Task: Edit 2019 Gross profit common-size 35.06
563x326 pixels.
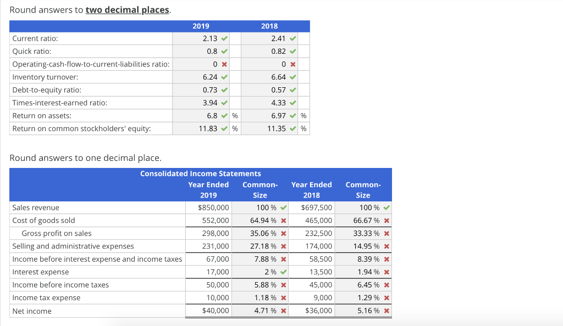Action: click(x=260, y=234)
